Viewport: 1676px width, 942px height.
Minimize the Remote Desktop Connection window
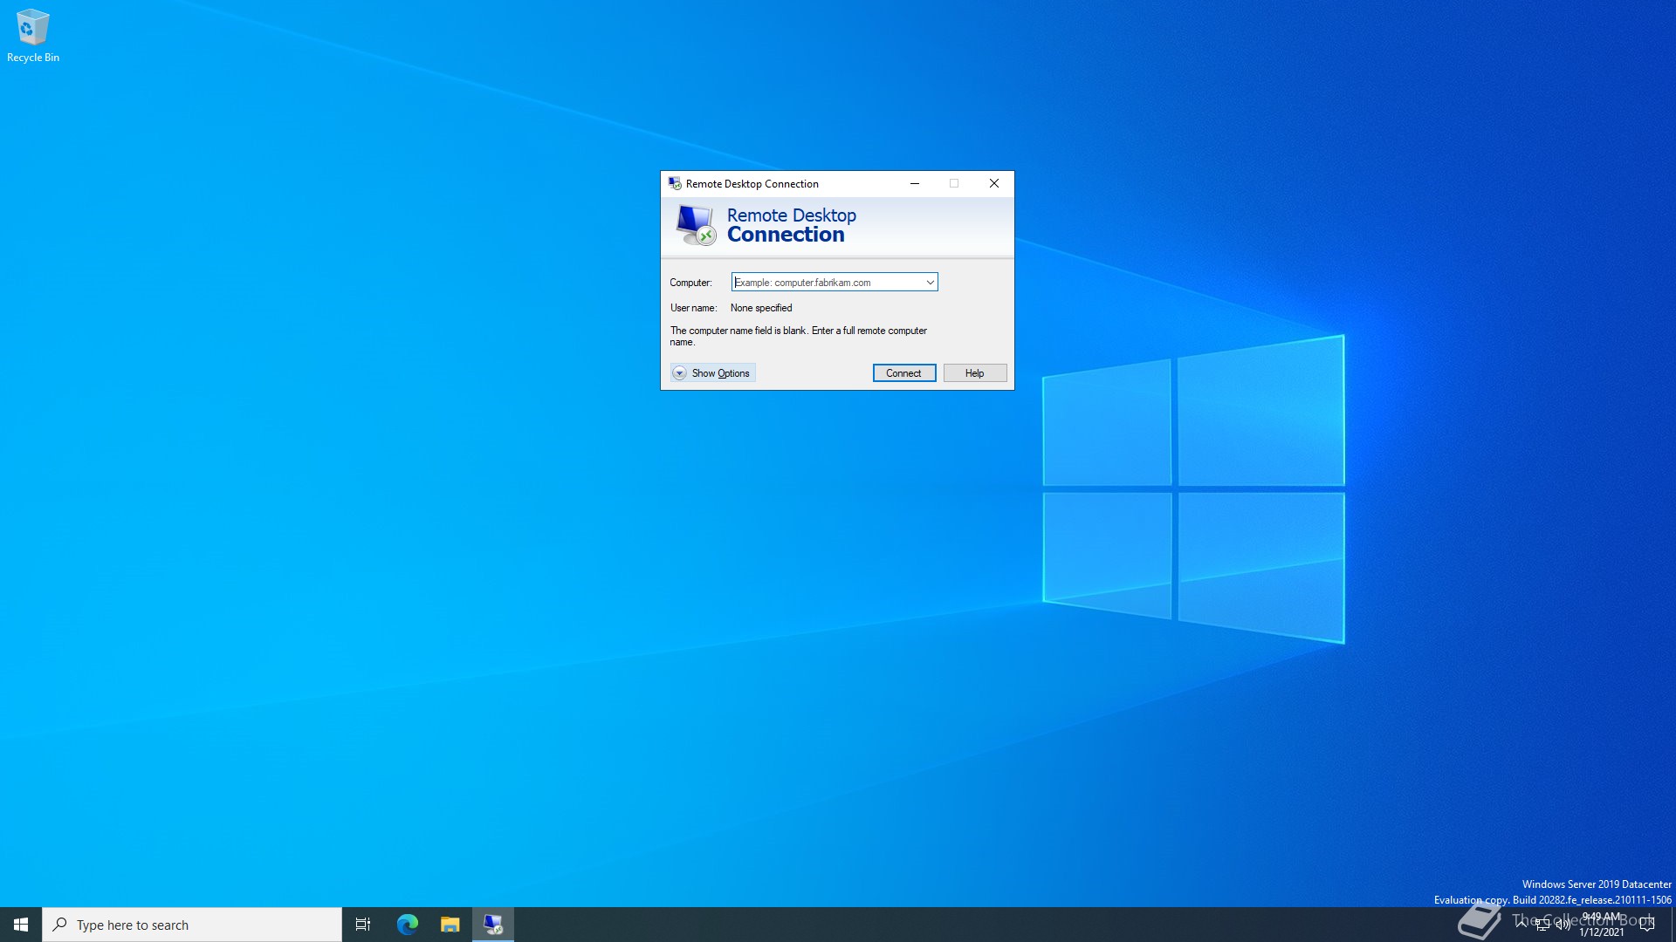click(x=914, y=183)
